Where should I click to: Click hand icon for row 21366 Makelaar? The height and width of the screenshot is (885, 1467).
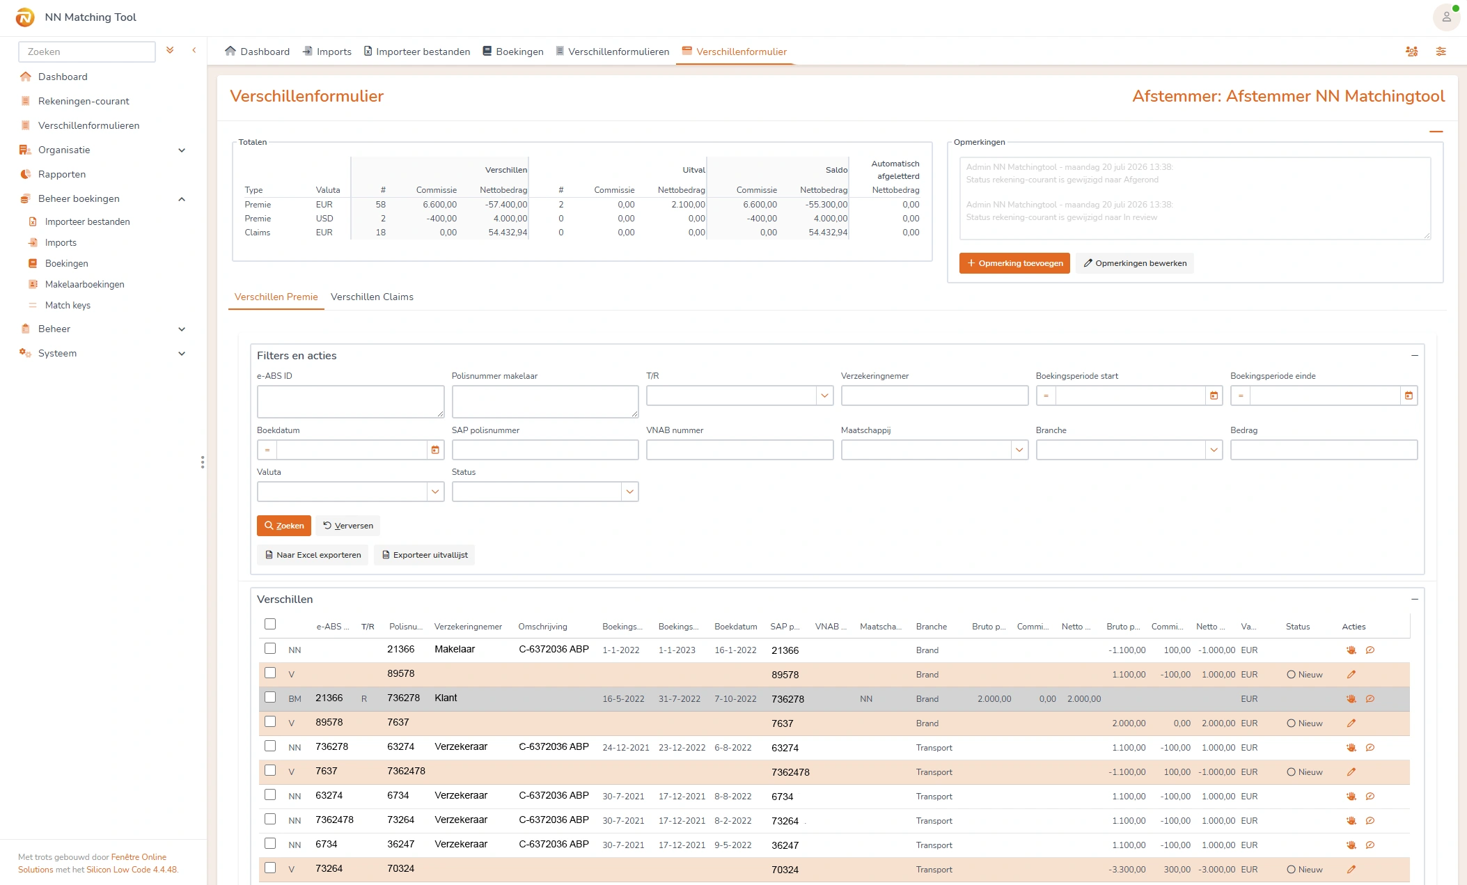coord(1351,650)
